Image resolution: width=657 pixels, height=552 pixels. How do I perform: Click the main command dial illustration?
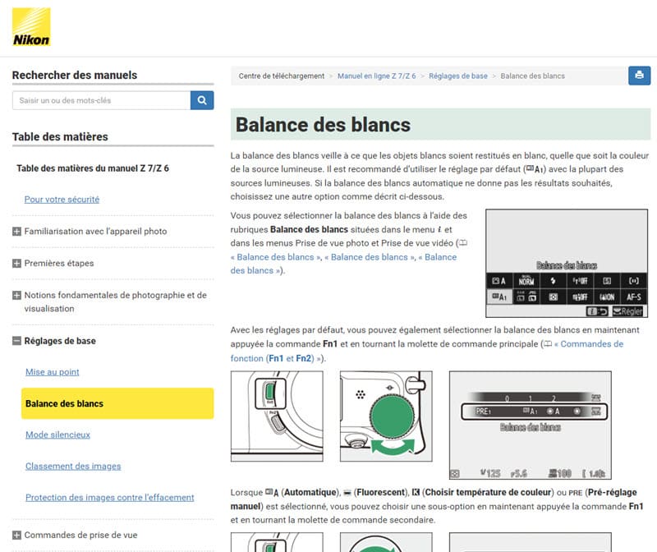(x=386, y=416)
